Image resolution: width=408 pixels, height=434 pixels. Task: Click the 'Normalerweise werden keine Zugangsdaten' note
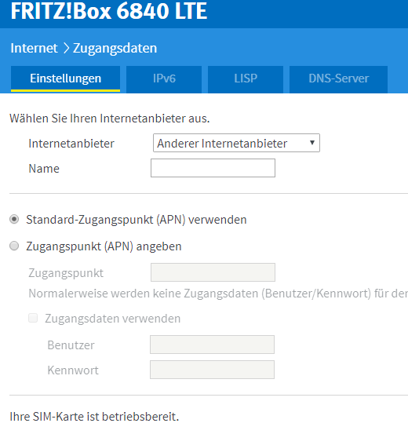(x=218, y=294)
